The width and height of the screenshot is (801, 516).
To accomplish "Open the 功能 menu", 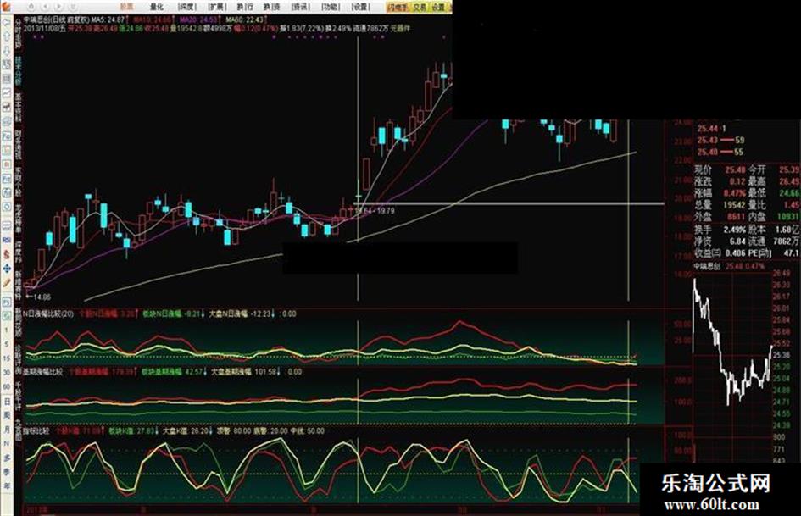I will pyautogui.click(x=331, y=7).
